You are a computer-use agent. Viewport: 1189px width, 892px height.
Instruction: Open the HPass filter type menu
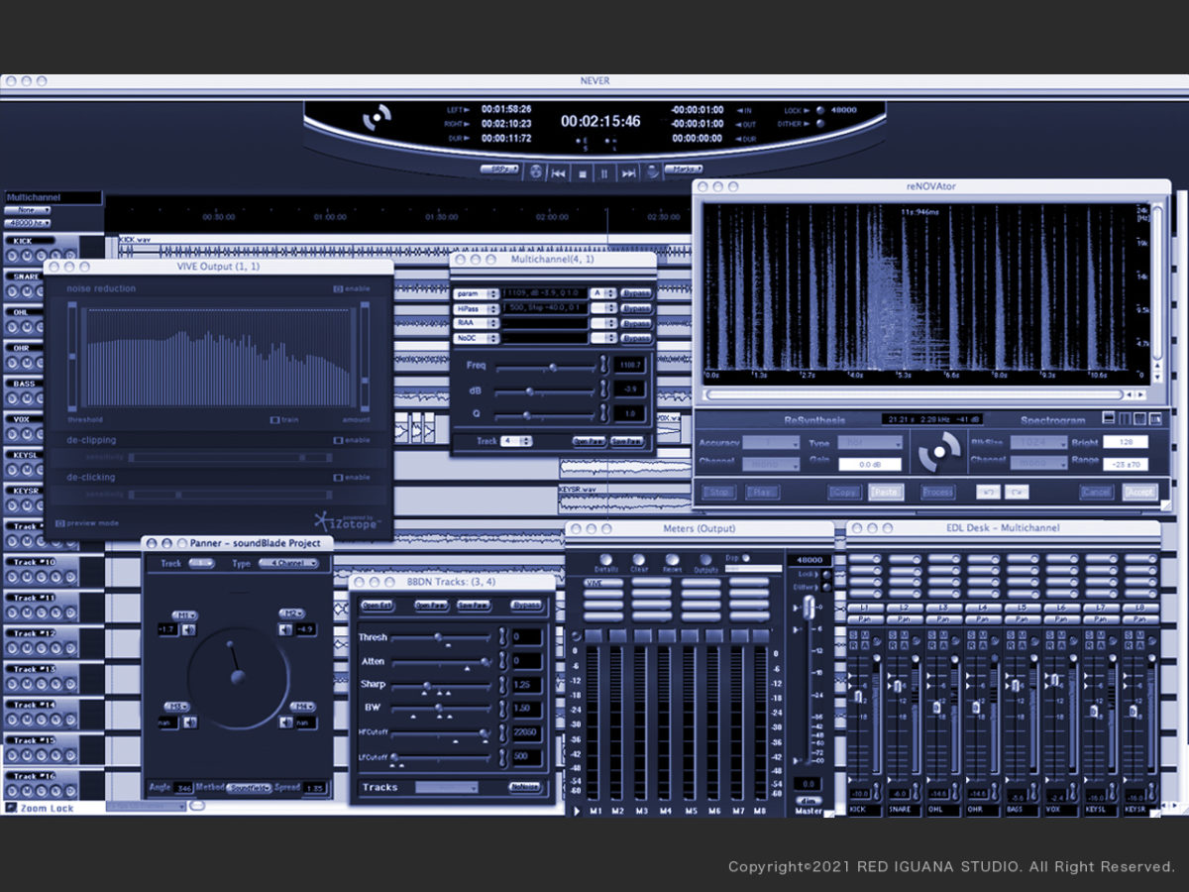pyautogui.click(x=477, y=308)
